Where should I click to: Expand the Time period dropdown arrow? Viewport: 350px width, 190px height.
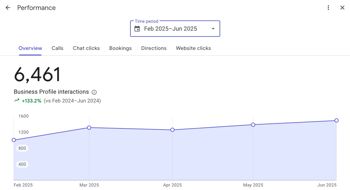pos(213,29)
